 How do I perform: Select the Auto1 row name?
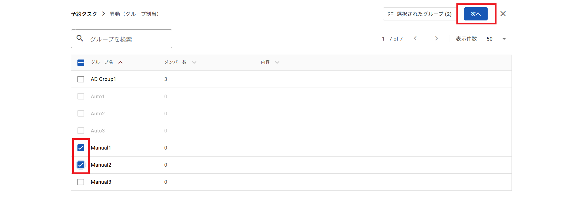[98, 96]
